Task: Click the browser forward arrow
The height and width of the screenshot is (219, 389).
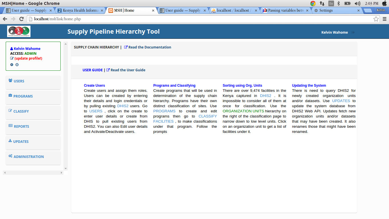Action: point(13,19)
